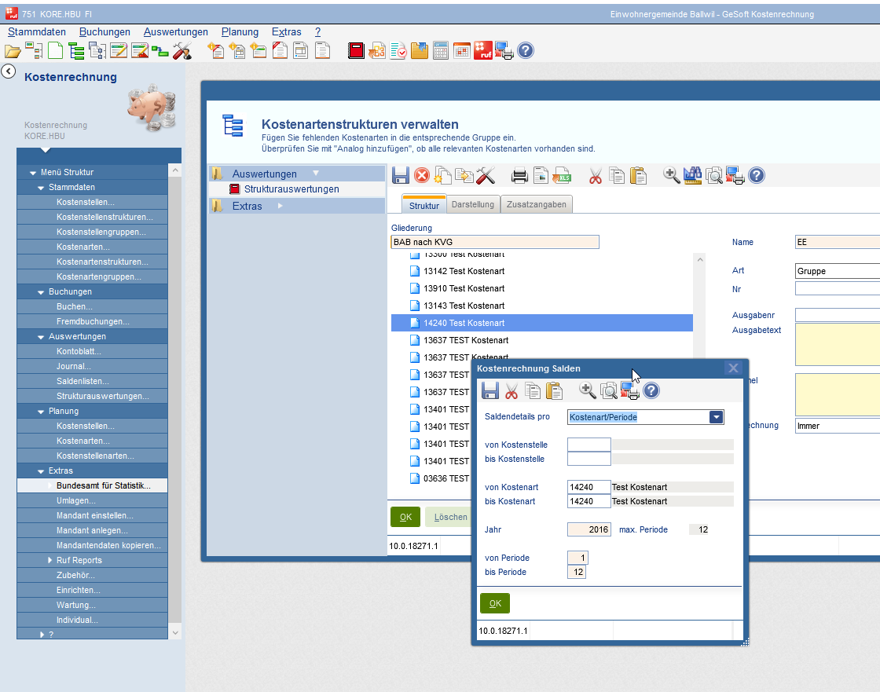Collapse the Auswertungen folder in middle panel
The image size is (880, 692).
(316, 174)
